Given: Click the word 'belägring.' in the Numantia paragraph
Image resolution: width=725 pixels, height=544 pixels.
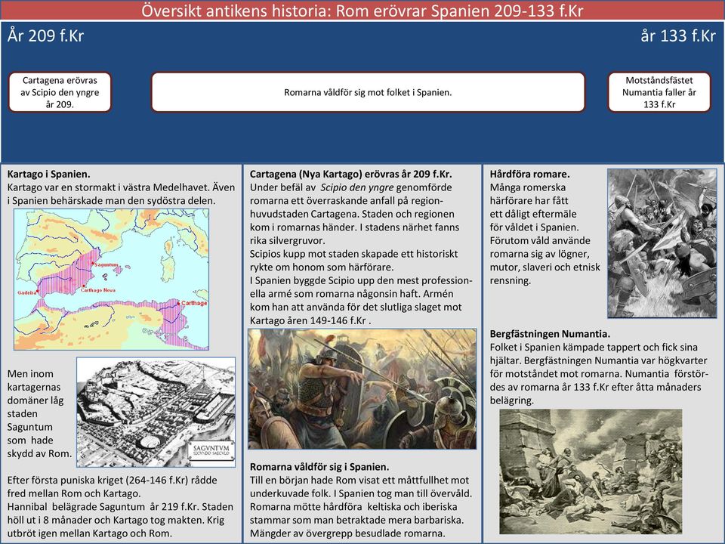Looking at the screenshot, I should pyautogui.click(x=512, y=400).
